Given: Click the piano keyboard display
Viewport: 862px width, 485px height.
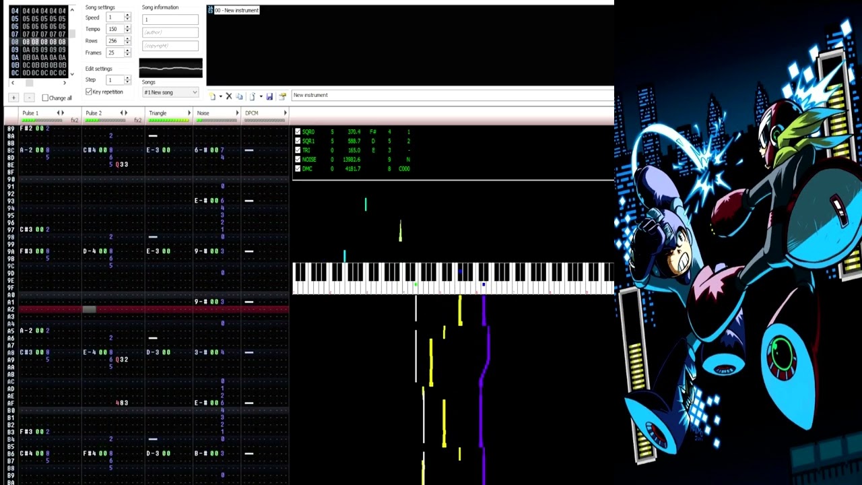Looking at the screenshot, I should pyautogui.click(x=453, y=278).
